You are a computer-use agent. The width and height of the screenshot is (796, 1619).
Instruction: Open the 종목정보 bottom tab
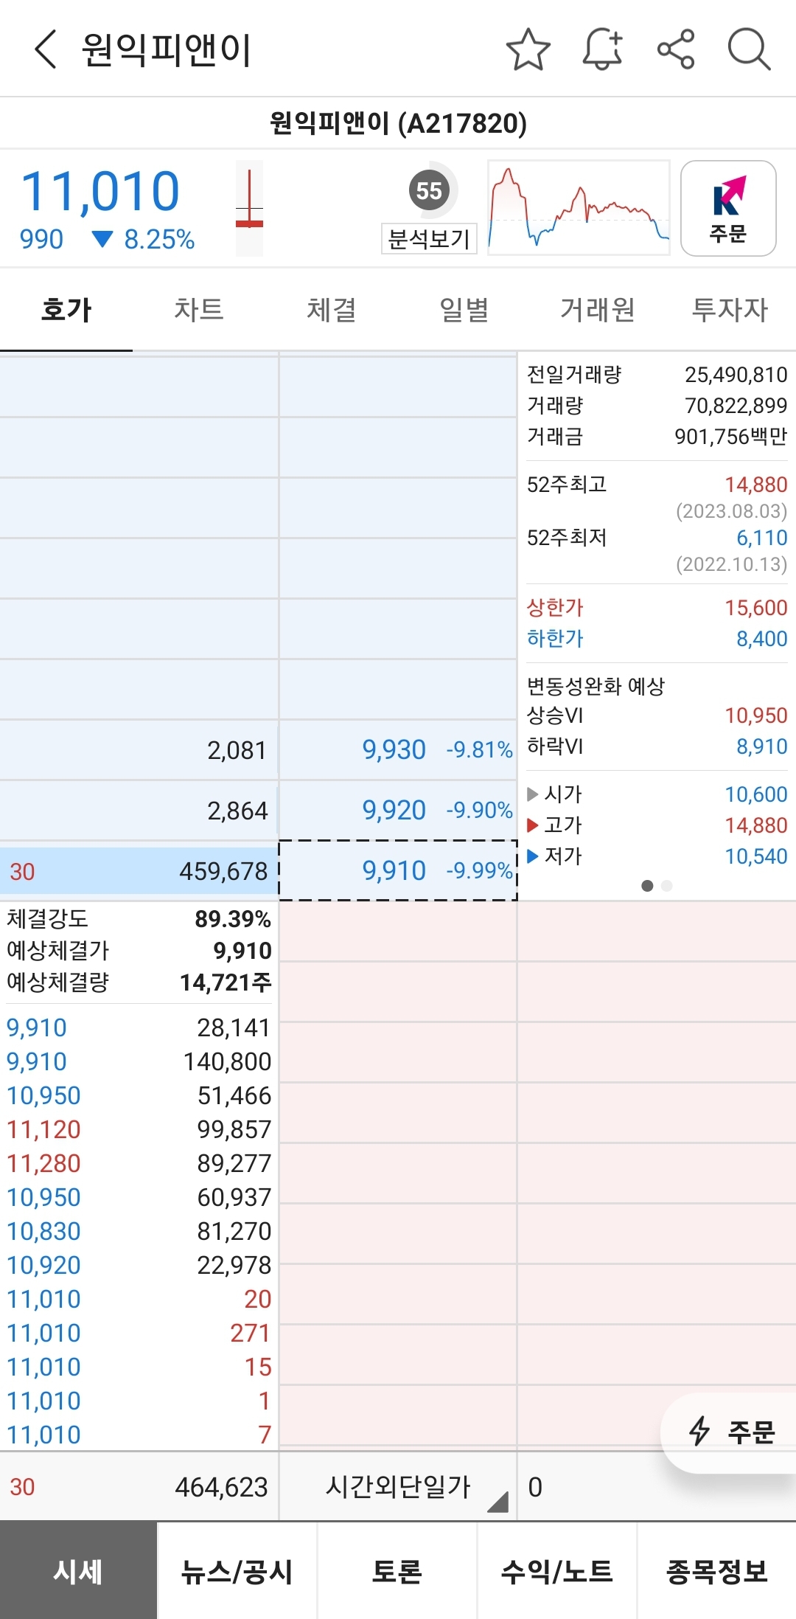pyautogui.click(x=716, y=1571)
